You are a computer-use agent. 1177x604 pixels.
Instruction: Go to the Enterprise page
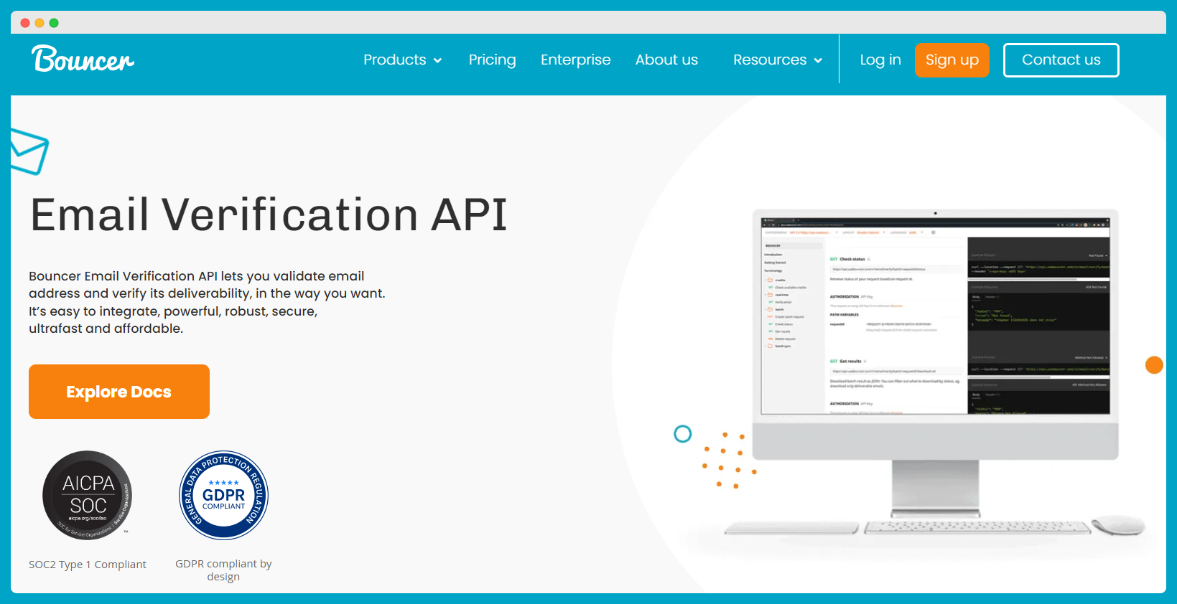click(x=575, y=60)
